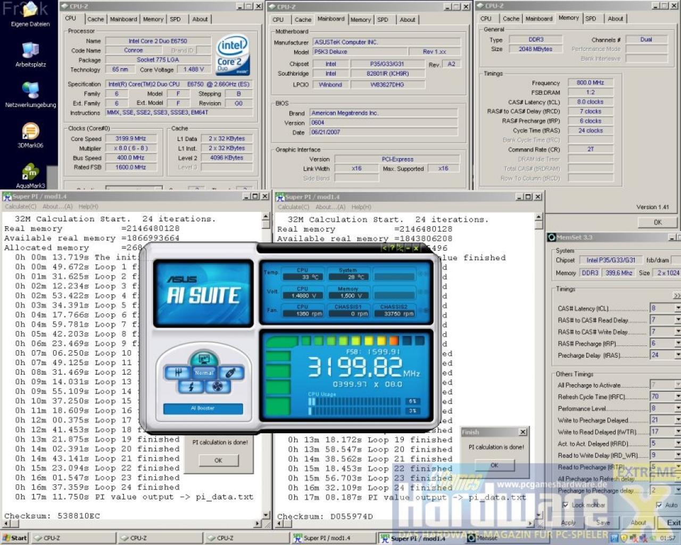
Task: Click OK in the right Finish dialog
Action: click(x=494, y=465)
